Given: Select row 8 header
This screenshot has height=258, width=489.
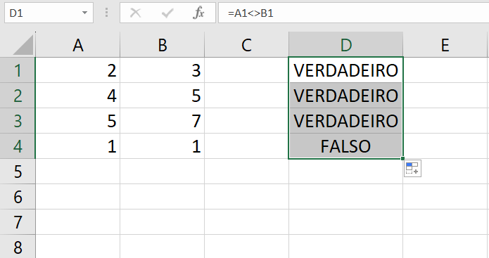Looking at the screenshot, I should [x=18, y=247].
